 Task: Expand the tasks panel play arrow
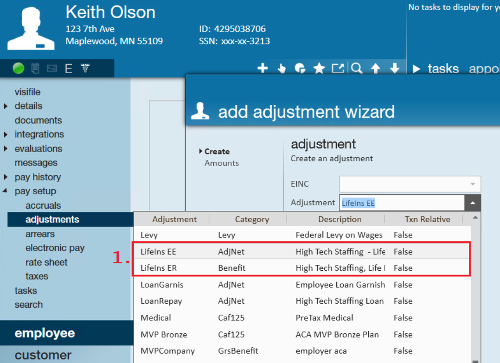416,69
